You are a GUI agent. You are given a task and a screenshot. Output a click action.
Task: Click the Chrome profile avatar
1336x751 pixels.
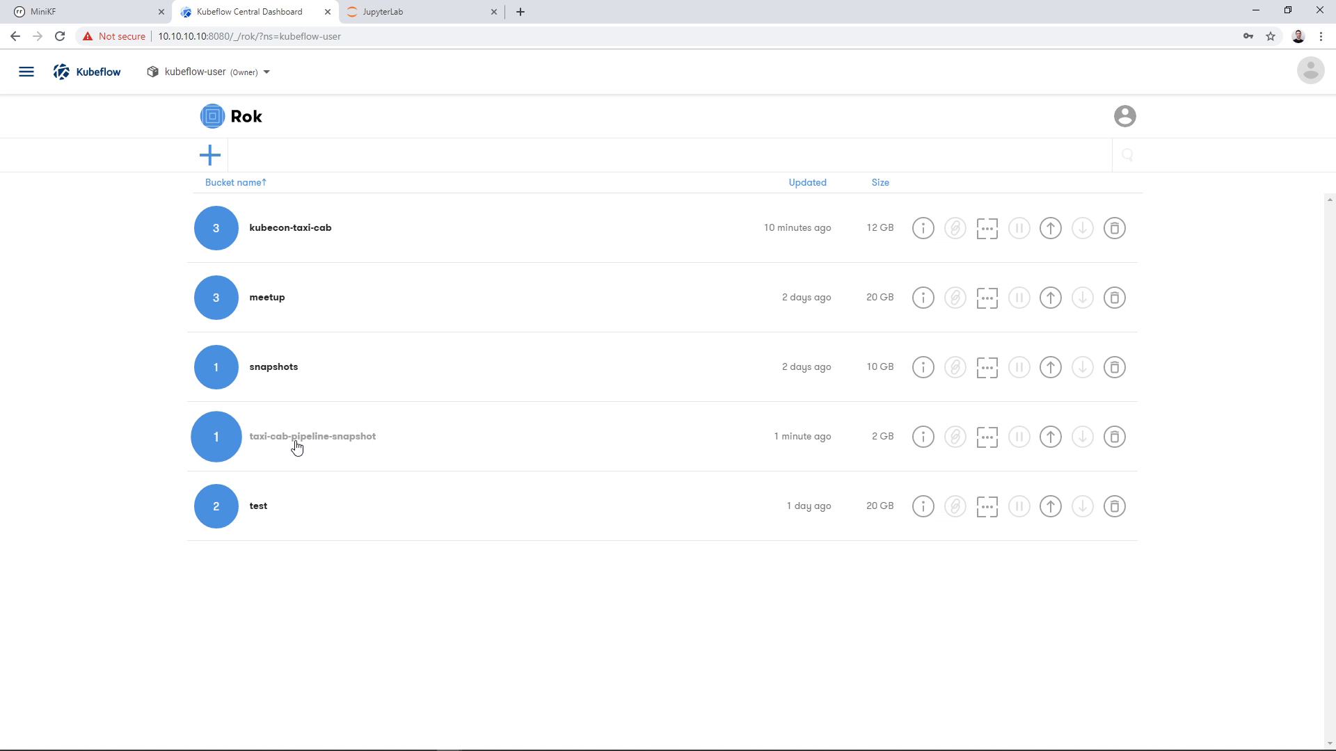[1298, 36]
